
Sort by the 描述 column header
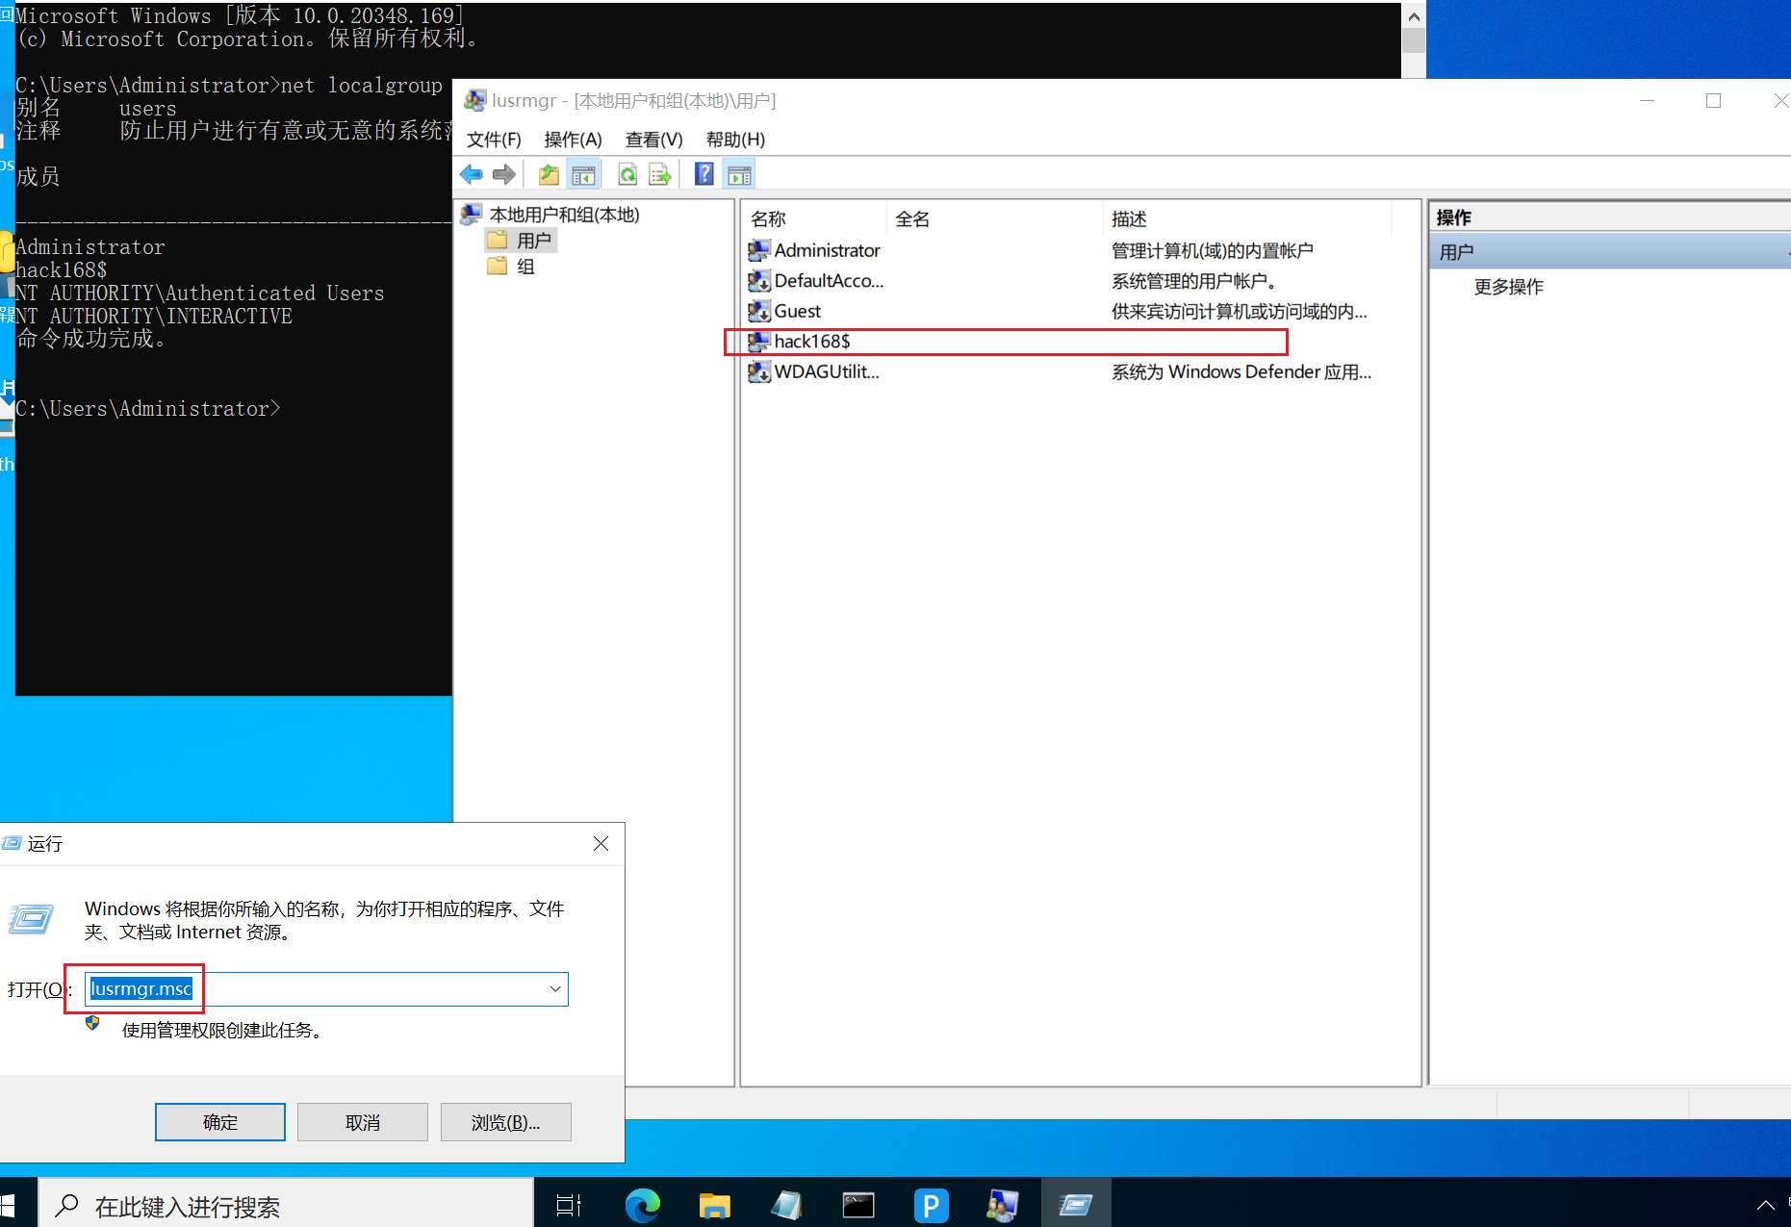click(x=1247, y=219)
